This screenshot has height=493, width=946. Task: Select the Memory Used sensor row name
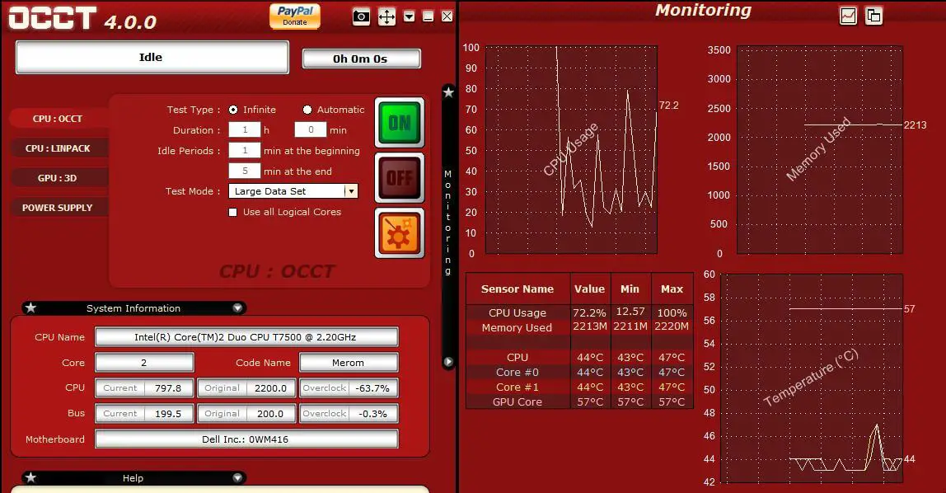517,327
